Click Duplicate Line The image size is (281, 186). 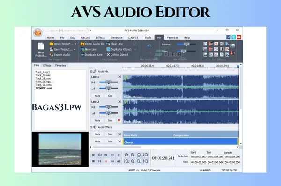(92, 55)
